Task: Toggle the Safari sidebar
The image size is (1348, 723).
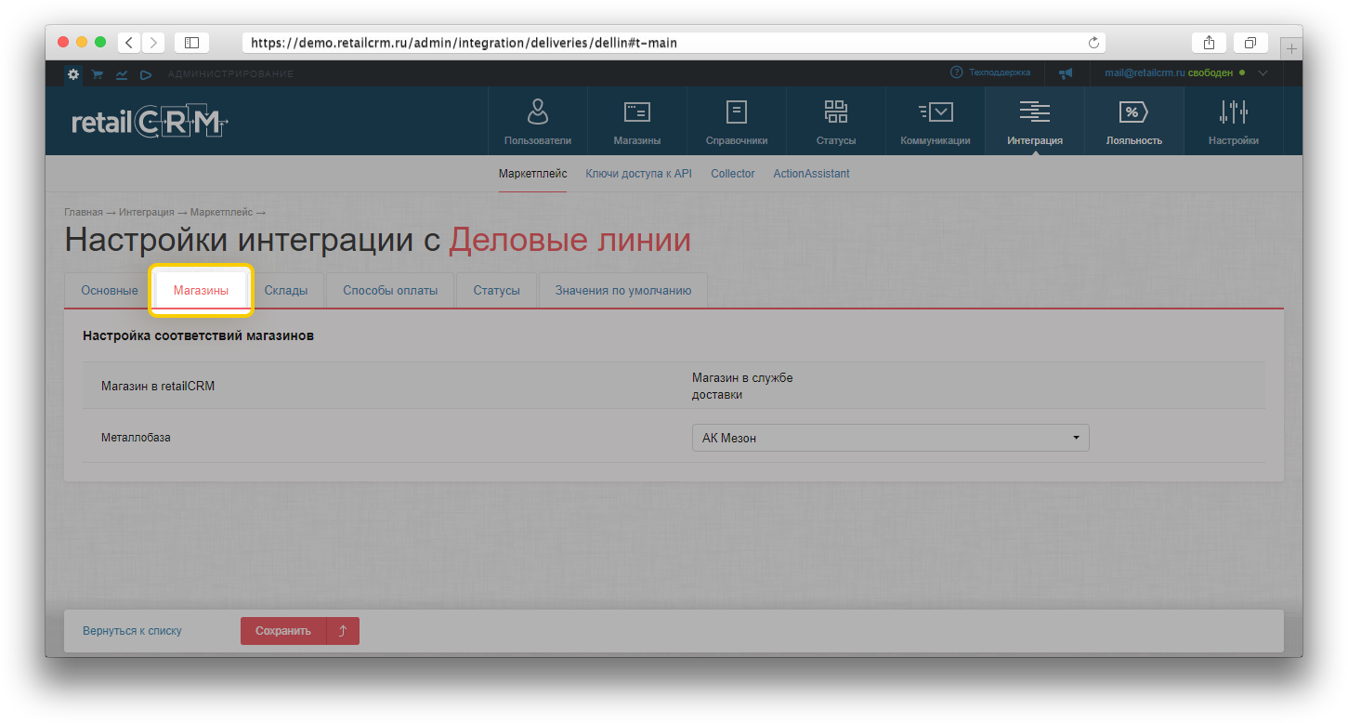Action: click(191, 42)
